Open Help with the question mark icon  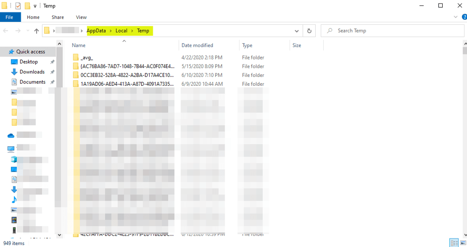[x=464, y=17]
